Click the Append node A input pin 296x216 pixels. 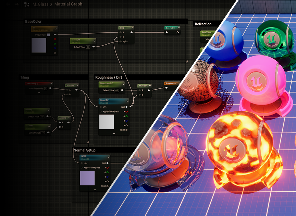[x=60, y=122]
